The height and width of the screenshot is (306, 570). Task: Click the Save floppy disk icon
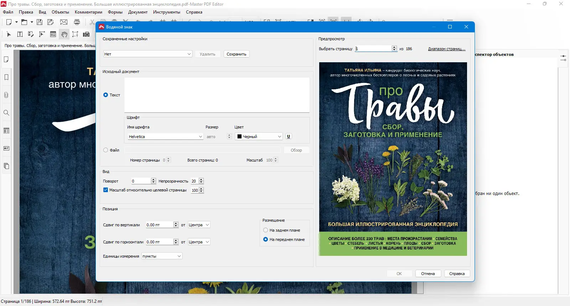pyautogui.click(x=40, y=22)
